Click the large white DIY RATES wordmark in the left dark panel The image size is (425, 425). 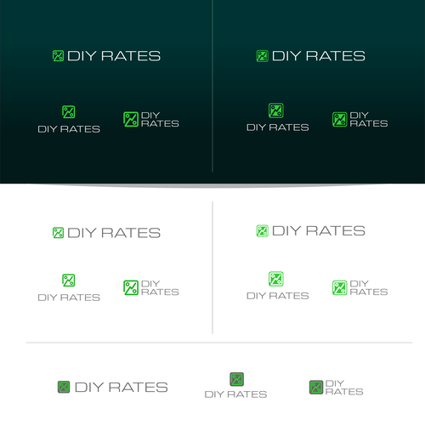coord(114,56)
